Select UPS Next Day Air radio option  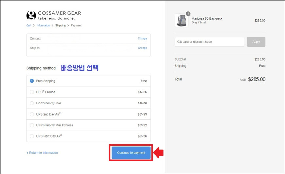pos(32,136)
